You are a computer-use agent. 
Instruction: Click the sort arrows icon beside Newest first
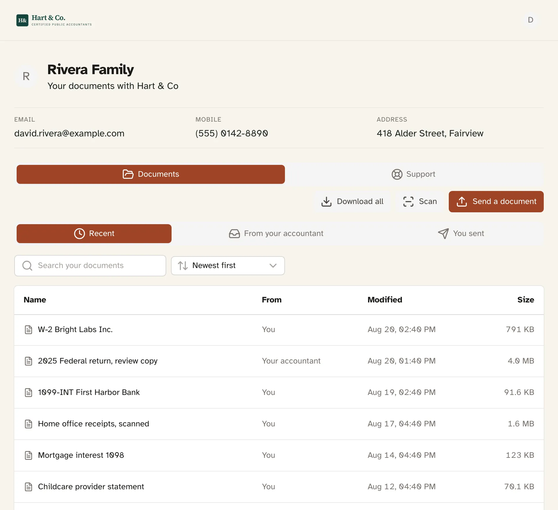183,266
